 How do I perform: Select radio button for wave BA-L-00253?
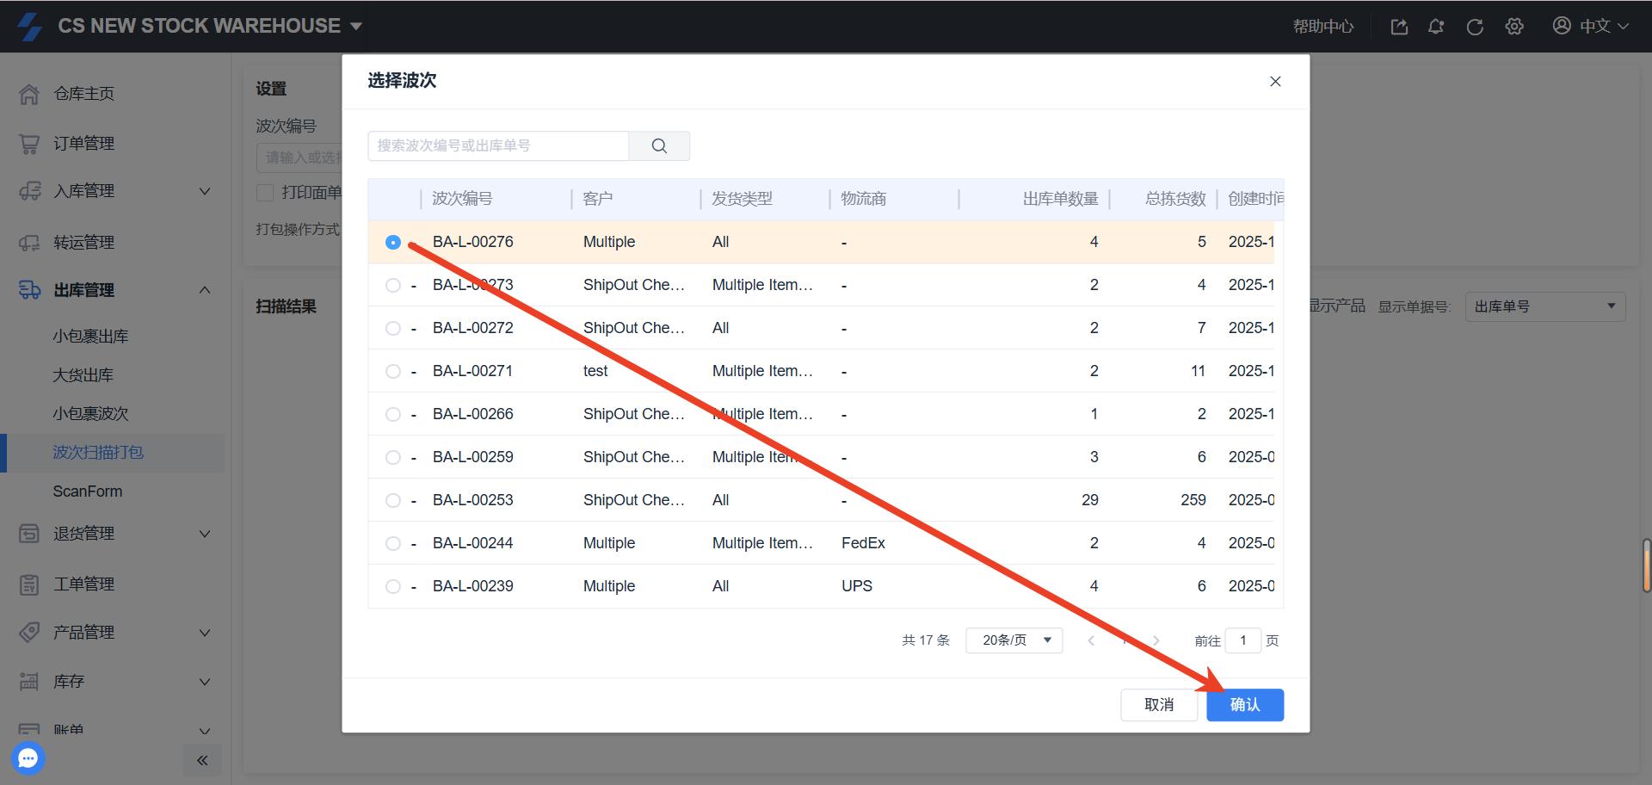pyautogui.click(x=393, y=500)
